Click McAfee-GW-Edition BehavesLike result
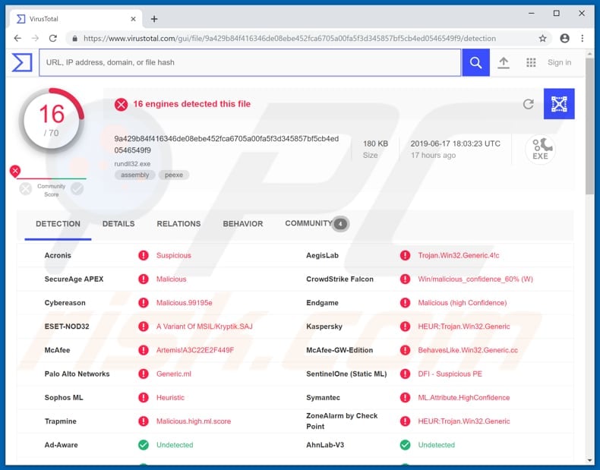Viewport: 600px width, 470px height. click(x=468, y=350)
